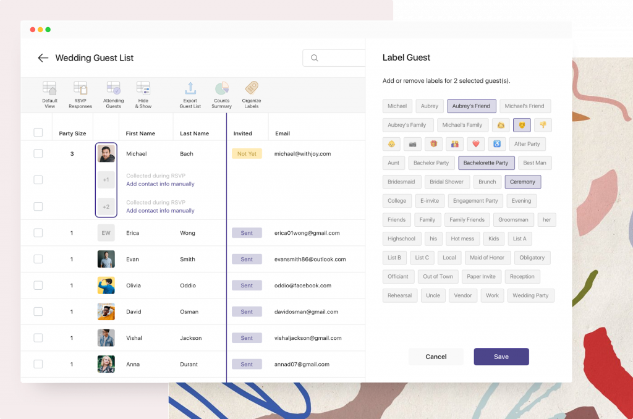Show the Attending Guests view
Screen dimensions: 633x419
click(x=114, y=95)
